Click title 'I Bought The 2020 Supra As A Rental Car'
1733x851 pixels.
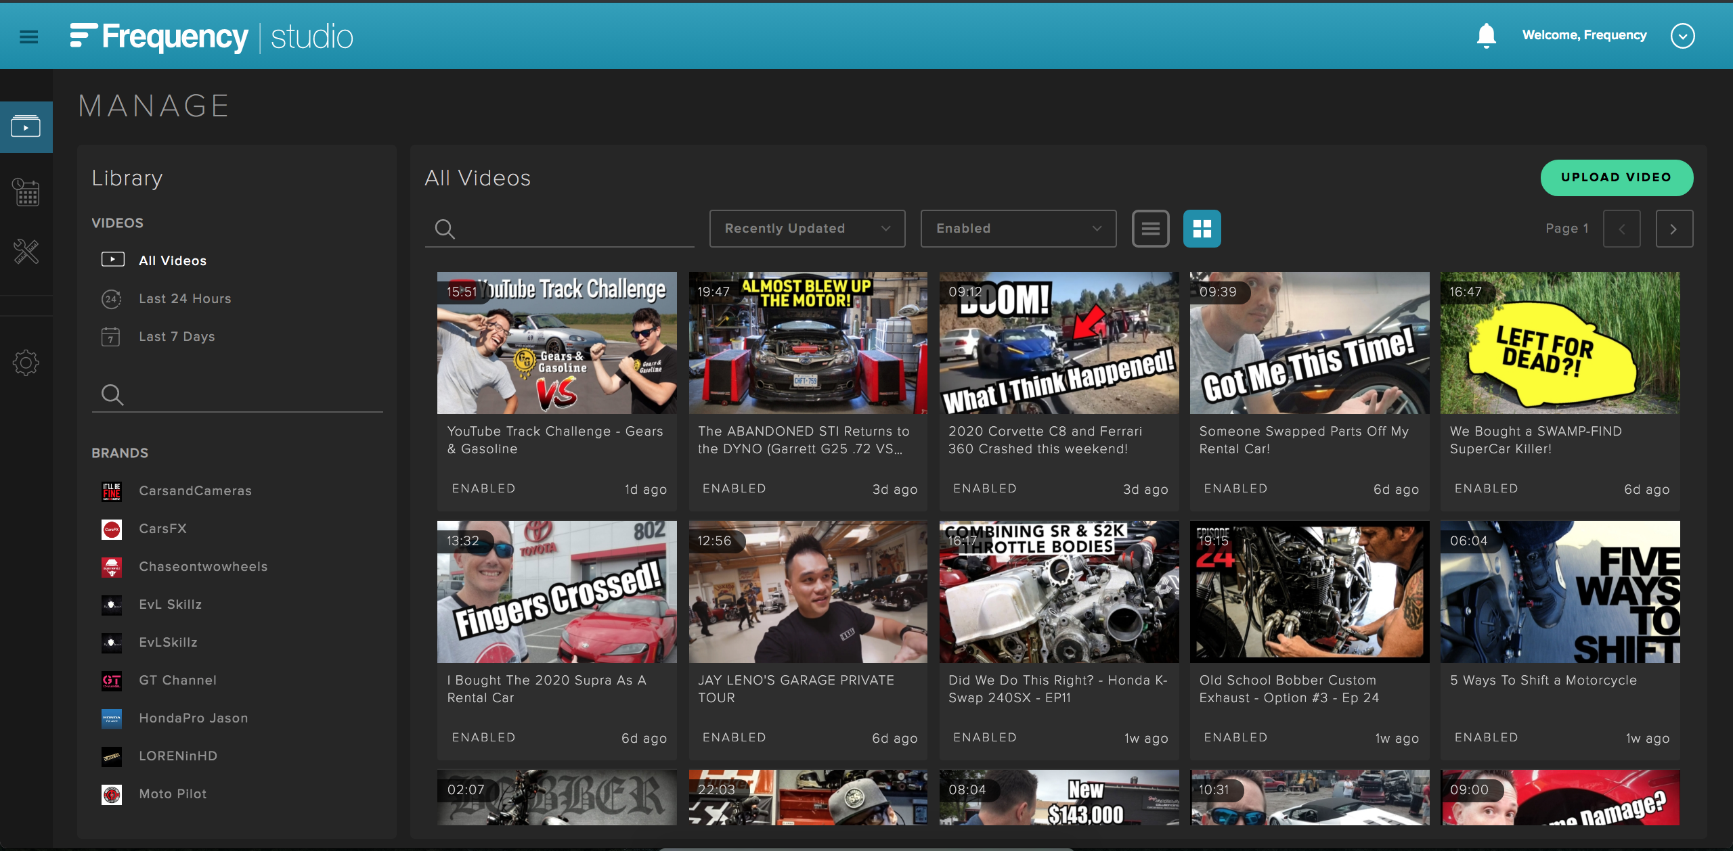click(x=546, y=689)
